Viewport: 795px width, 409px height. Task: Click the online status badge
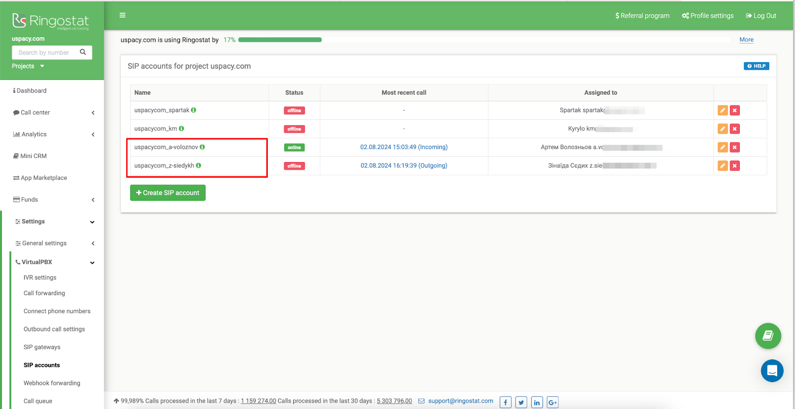pos(294,148)
